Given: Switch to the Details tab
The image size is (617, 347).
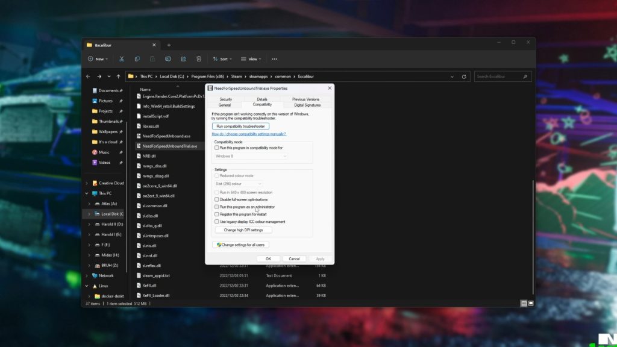Looking at the screenshot, I should 262,99.
